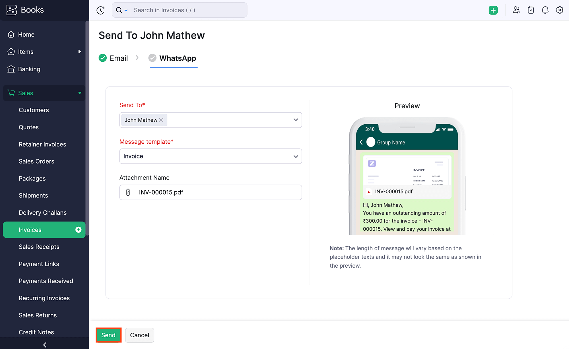Image resolution: width=569 pixels, height=349 pixels.
Task: Click the Zoho Books logo icon
Action: click(x=12, y=9)
